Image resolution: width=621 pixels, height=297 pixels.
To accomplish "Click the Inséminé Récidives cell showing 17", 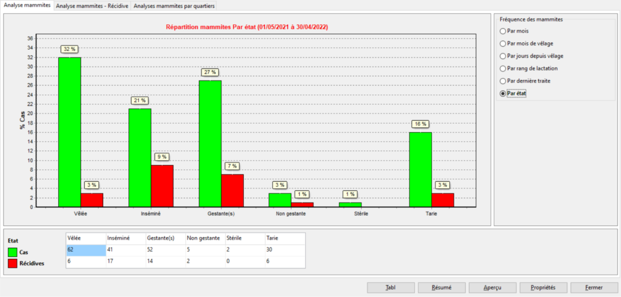I will tap(124, 262).
